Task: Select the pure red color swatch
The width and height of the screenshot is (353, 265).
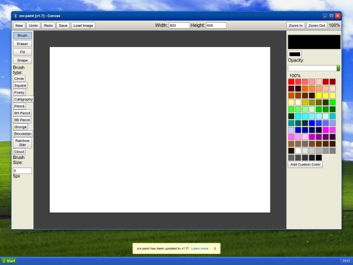Action: coord(292,82)
